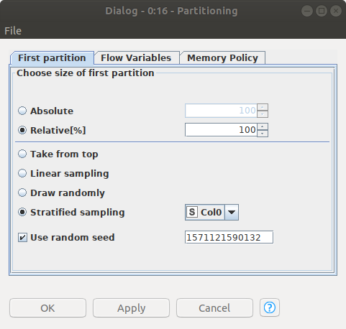The width and height of the screenshot is (346, 329).
Task: Select the Relative[%] radio button
Action: coord(22,130)
